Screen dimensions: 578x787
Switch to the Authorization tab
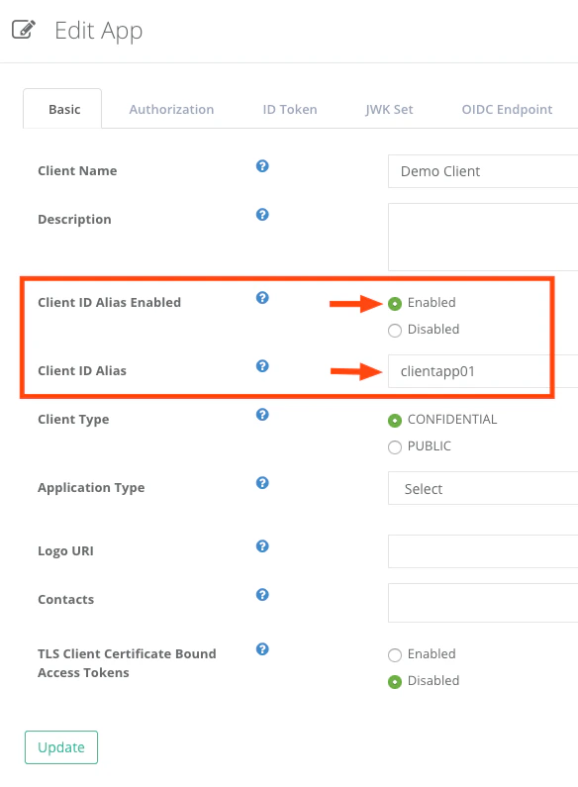[x=171, y=110]
